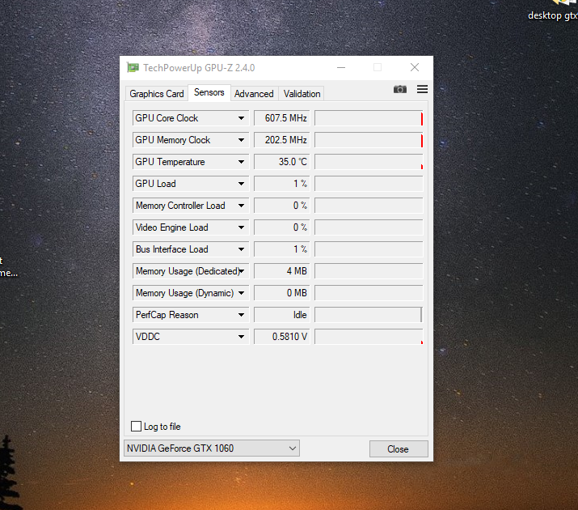Viewport: 578px width, 510px height.
Task: Click the Idle PerfCap Reason value
Action: click(282, 315)
